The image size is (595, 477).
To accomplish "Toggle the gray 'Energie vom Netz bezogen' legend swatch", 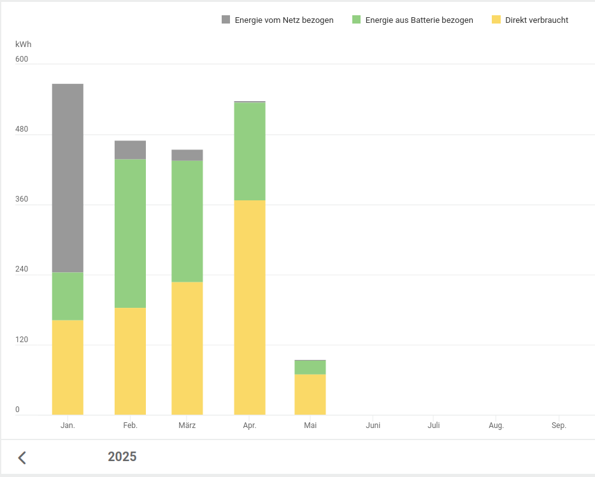I will pyautogui.click(x=226, y=20).
